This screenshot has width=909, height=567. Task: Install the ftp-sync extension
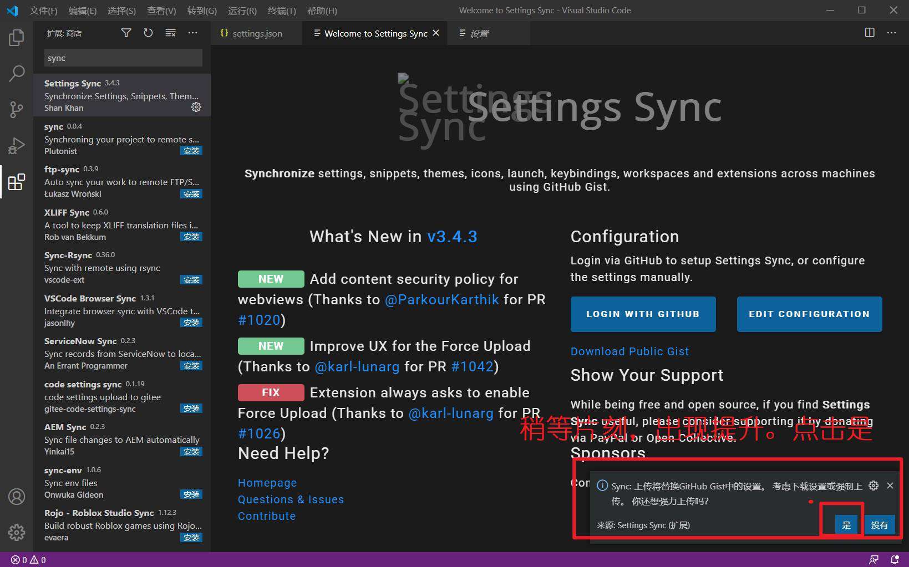[x=191, y=194]
